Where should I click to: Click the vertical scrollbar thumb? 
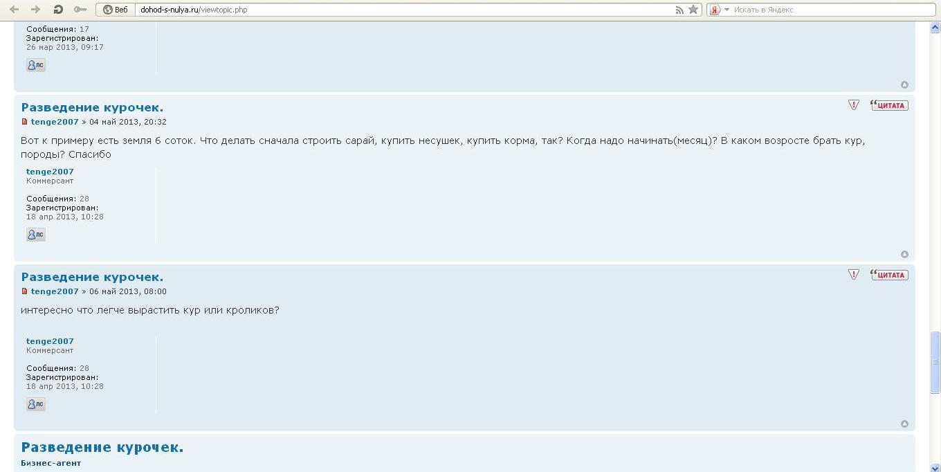click(x=935, y=362)
